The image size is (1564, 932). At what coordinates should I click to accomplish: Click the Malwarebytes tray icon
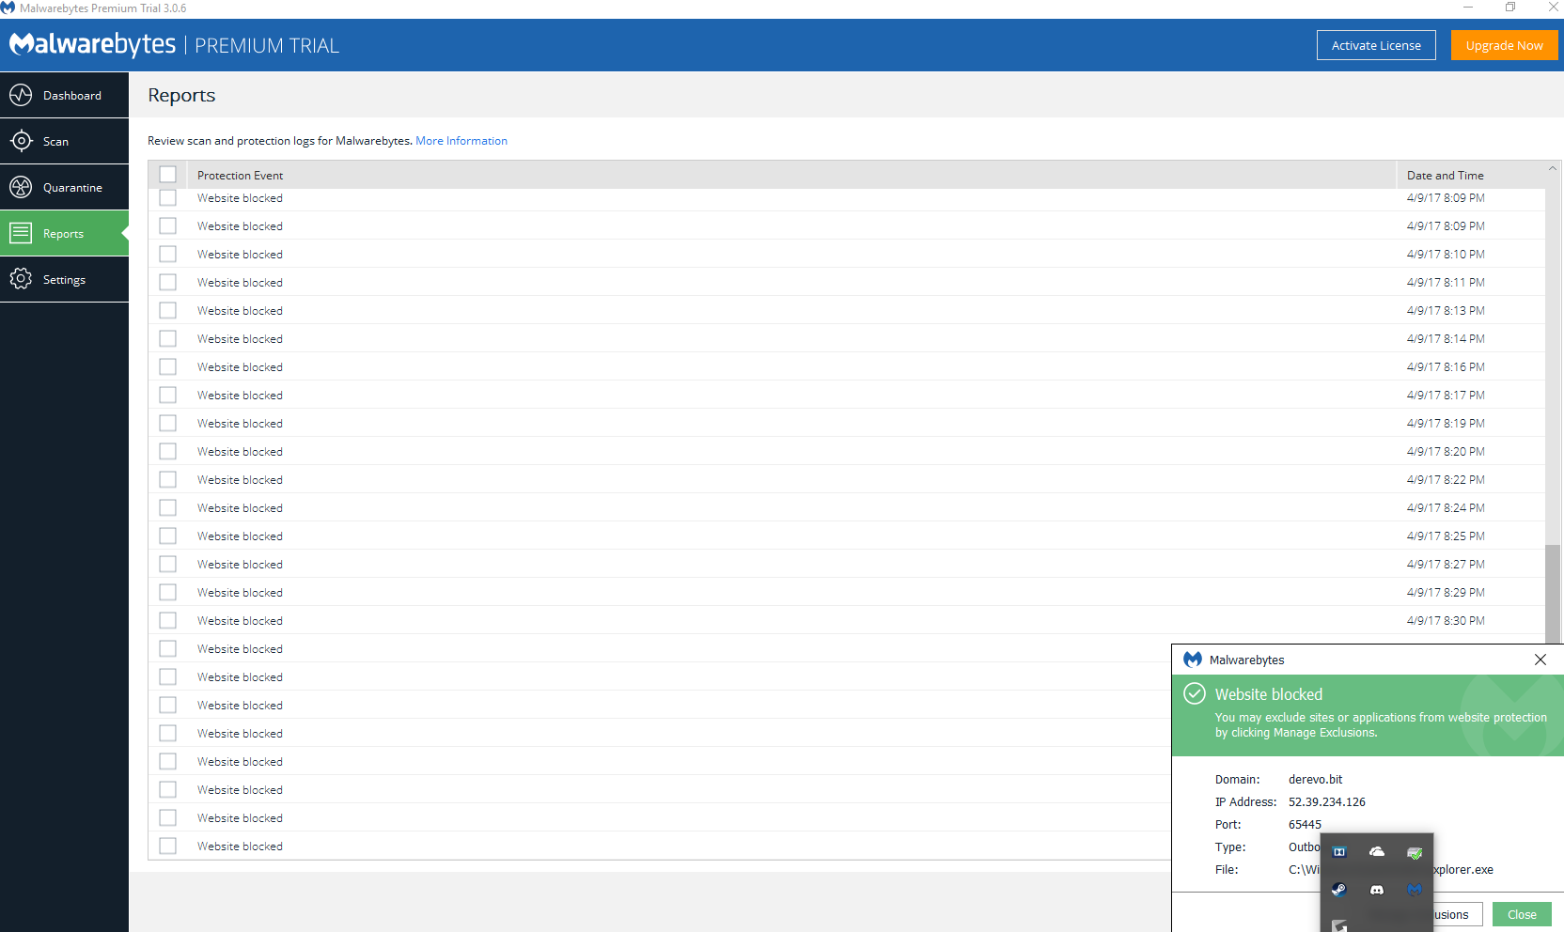pos(1415,889)
